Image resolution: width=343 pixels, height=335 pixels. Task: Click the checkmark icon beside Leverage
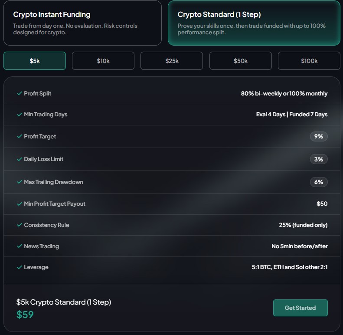coord(19,267)
